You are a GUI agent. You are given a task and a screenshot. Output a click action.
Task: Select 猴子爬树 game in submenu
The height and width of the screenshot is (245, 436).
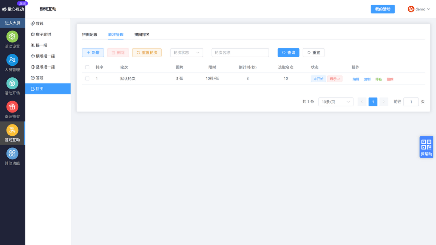[48, 34]
